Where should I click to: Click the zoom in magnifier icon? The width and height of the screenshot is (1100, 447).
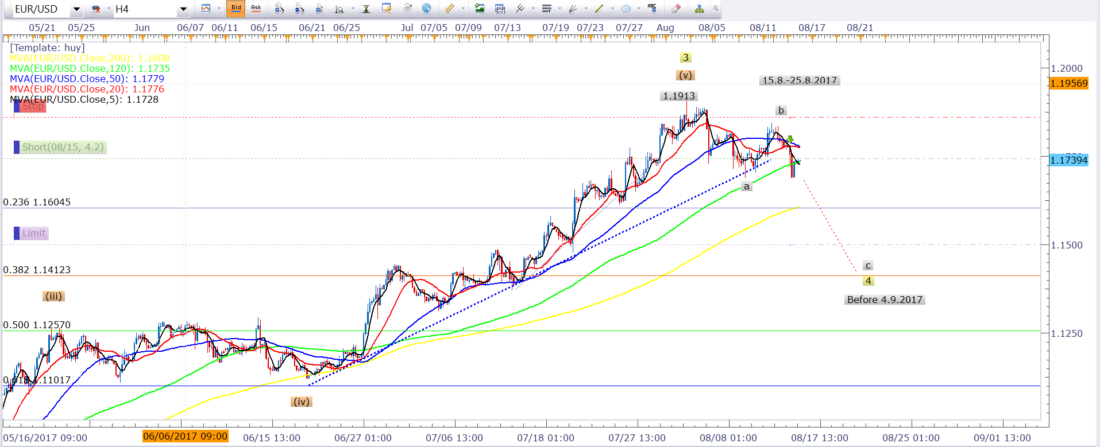point(279,9)
